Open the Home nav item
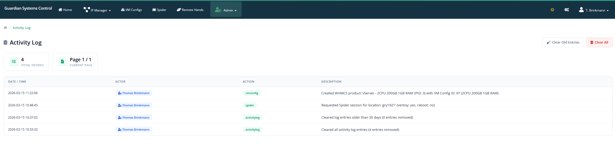This screenshot has height=153, width=615. point(65,10)
